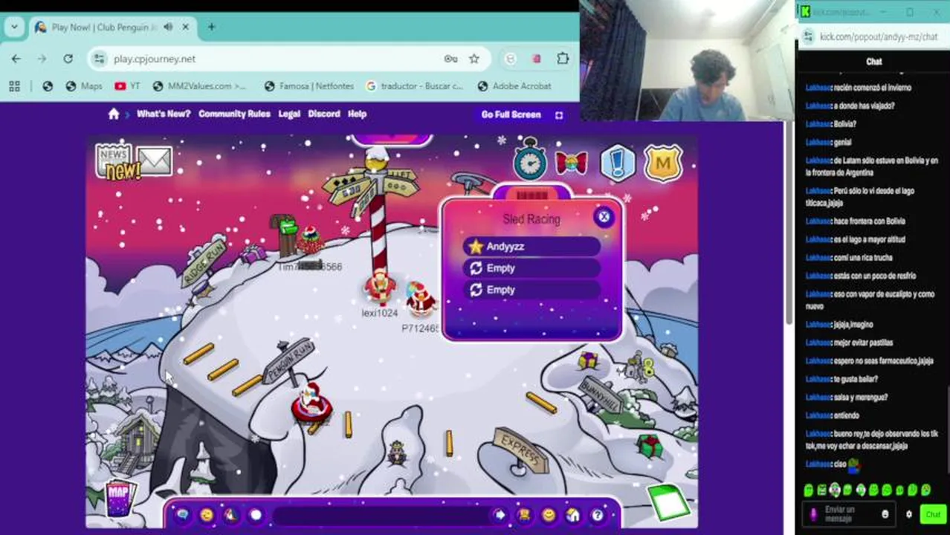Select the Andyyzz sled racing slot
950x535 pixels.
531,247
